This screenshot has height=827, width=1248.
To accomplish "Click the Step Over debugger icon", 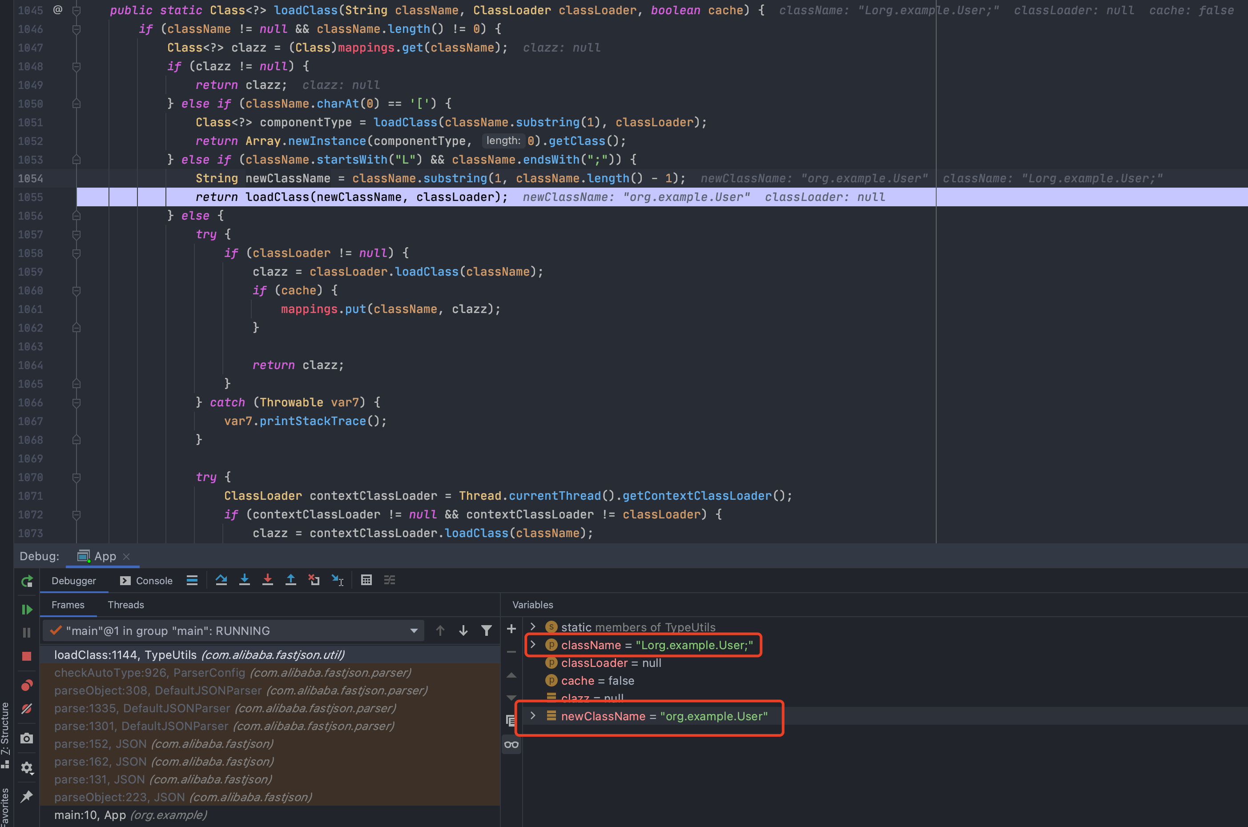I will click(221, 580).
